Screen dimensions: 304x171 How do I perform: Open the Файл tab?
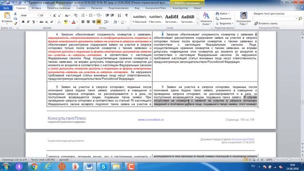pyautogui.click(x=6, y=8)
